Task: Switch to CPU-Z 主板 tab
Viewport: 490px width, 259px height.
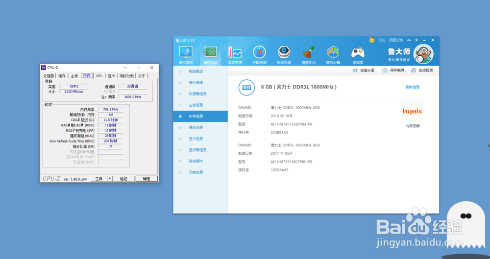Action: [74, 76]
